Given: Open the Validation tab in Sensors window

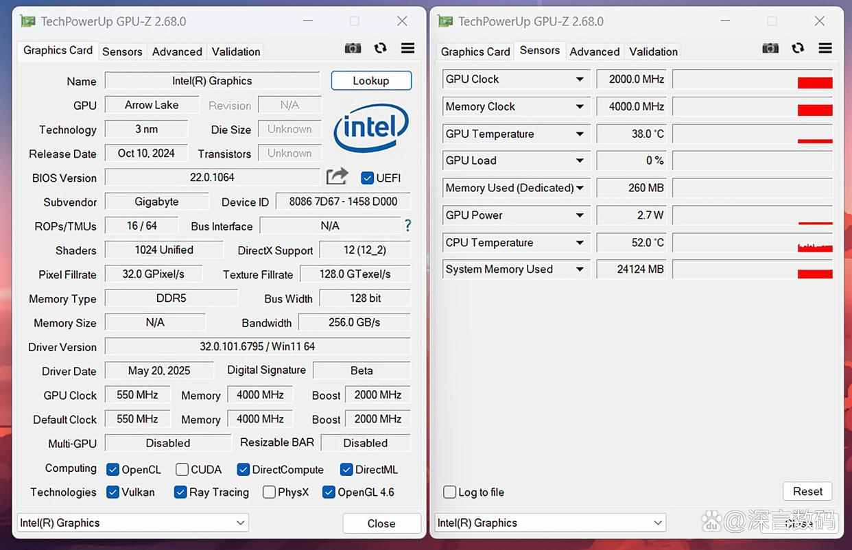Looking at the screenshot, I should [653, 51].
